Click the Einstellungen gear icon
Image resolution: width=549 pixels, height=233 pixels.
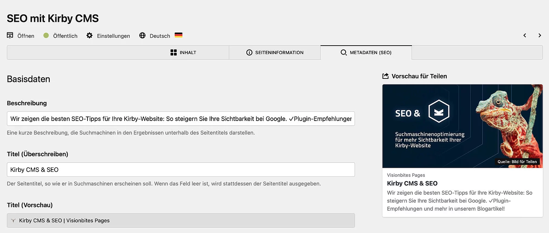pos(90,35)
